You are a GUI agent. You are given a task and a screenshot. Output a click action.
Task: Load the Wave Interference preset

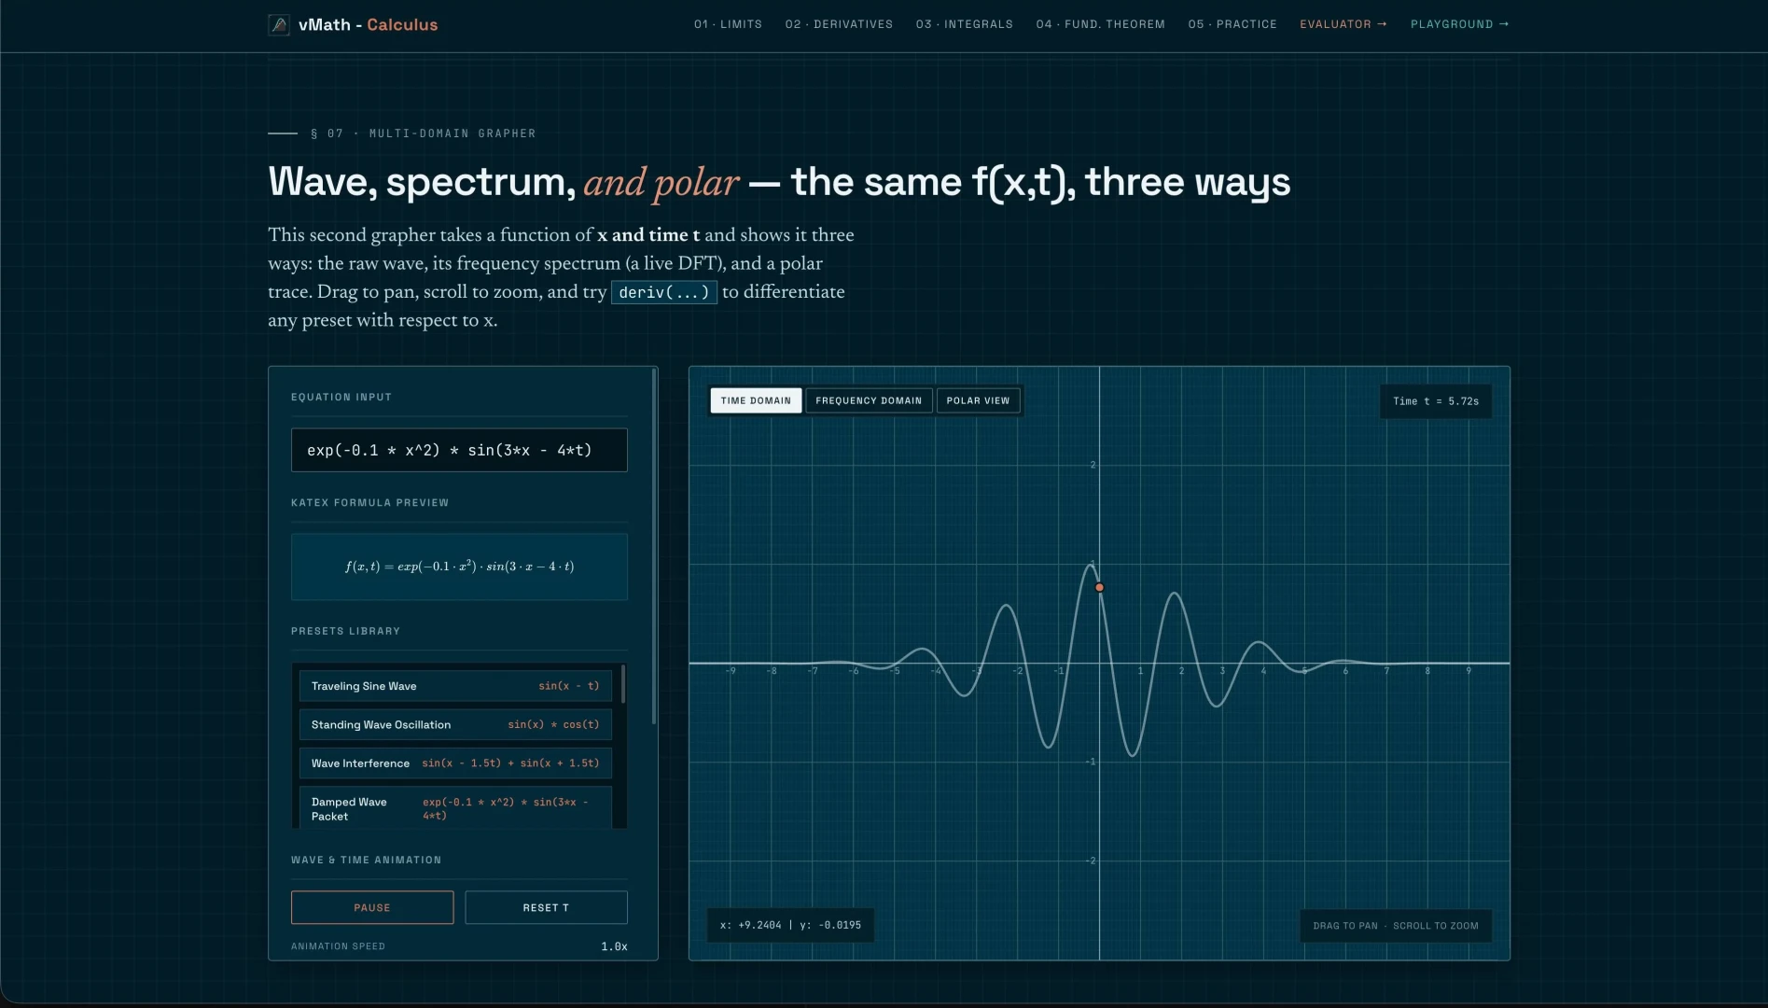[455, 763]
